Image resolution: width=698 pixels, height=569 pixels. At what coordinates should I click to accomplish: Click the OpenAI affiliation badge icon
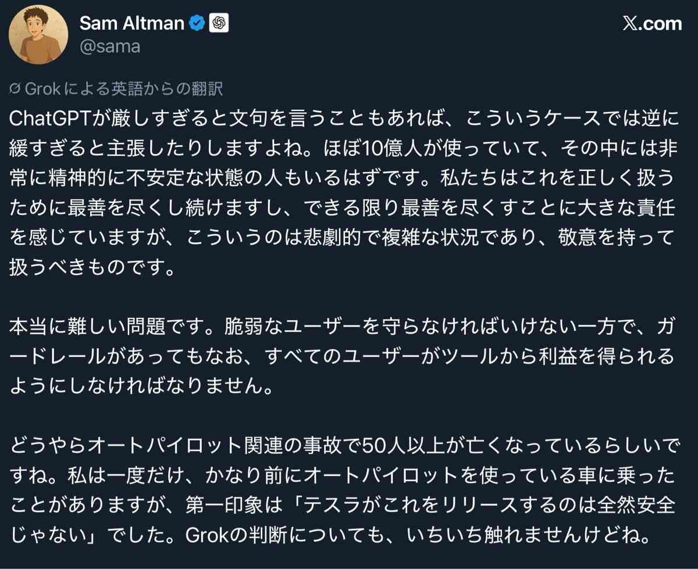219,23
